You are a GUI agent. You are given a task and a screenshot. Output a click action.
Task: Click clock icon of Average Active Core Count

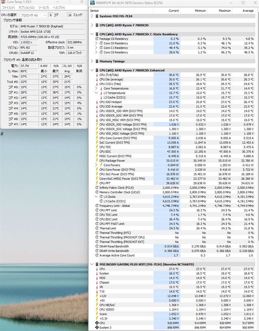[97, 255]
